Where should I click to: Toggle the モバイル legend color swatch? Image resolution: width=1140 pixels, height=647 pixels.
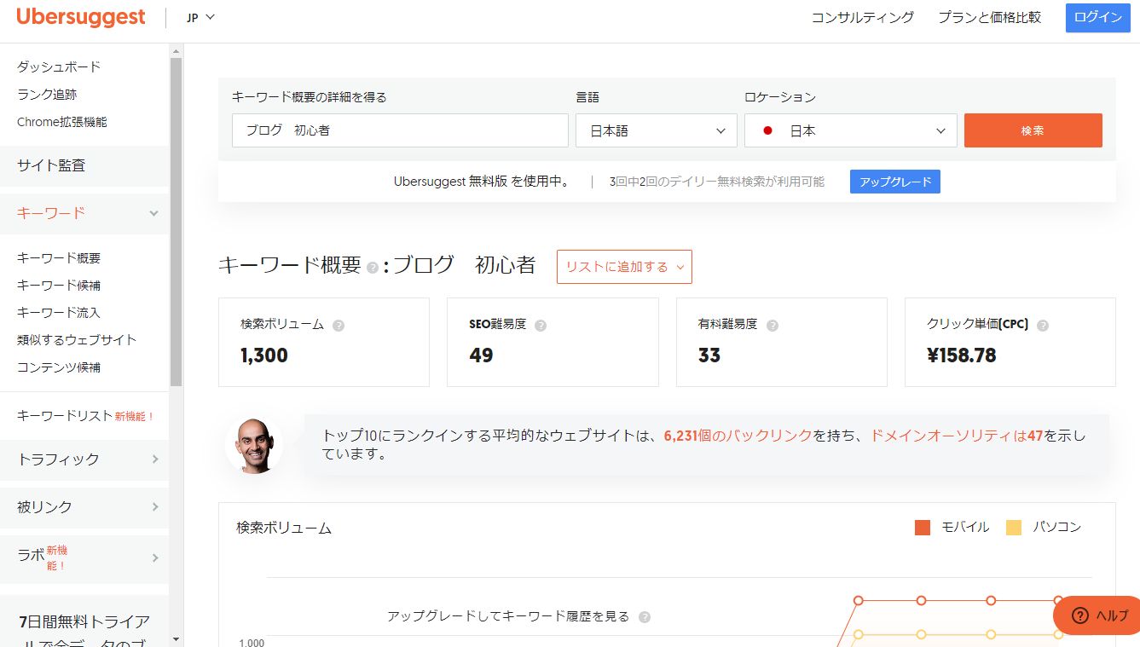pos(923,528)
